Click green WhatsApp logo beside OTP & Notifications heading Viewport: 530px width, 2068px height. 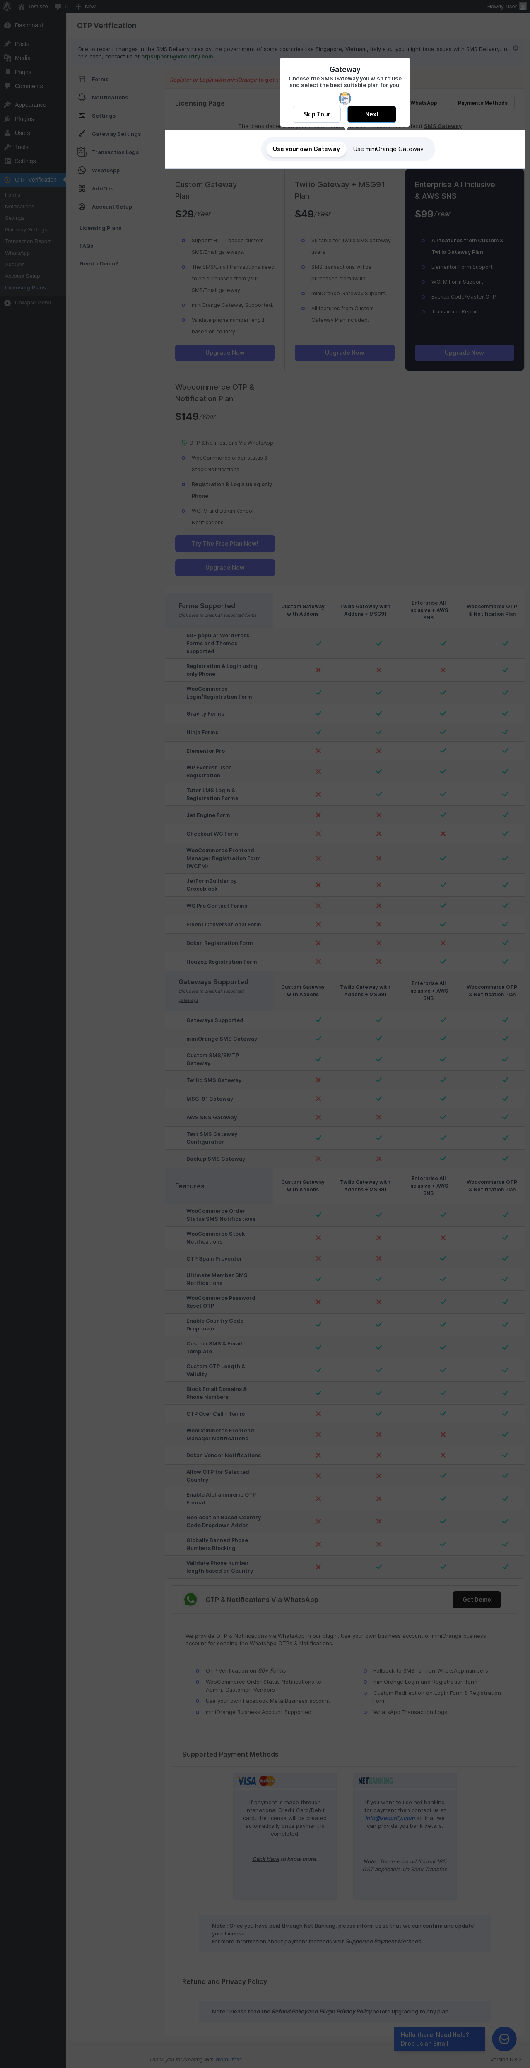point(190,1599)
